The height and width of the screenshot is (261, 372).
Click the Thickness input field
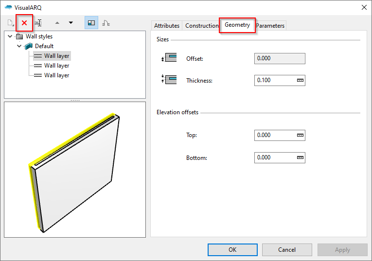(x=280, y=80)
